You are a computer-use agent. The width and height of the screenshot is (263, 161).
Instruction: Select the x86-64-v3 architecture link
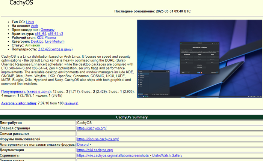(56, 34)
